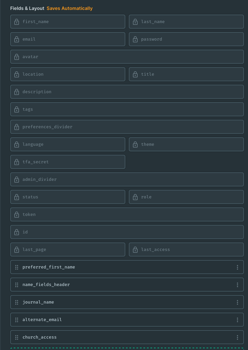
Task: Click the lock icon on status field
Action: pos(17,197)
